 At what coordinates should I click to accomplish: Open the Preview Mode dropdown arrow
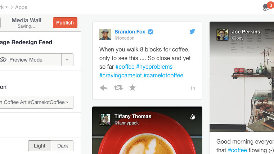(x=67, y=60)
